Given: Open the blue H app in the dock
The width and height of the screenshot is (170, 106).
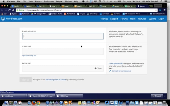Looking at the screenshot, I should click(x=127, y=103).
